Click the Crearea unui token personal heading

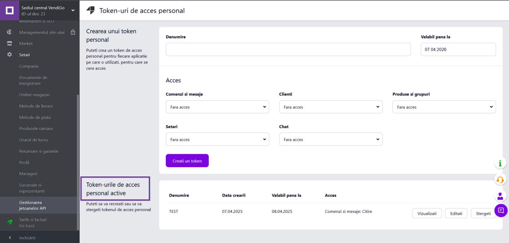pyautogui.click(x=111, y=35)
